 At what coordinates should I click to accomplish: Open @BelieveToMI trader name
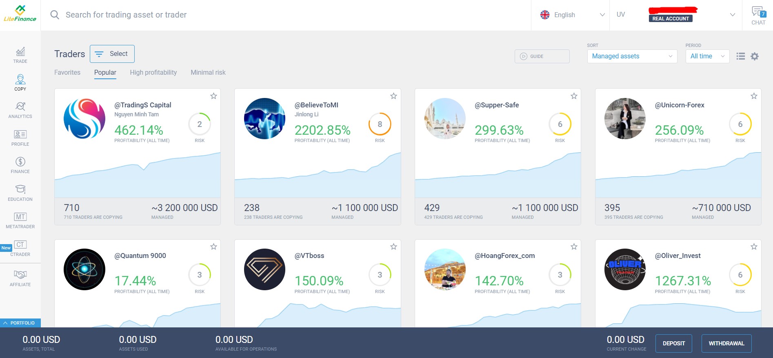coord(316,105)
